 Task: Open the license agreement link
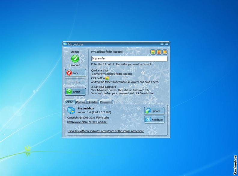pyautogui.click(x=105, y=131)
